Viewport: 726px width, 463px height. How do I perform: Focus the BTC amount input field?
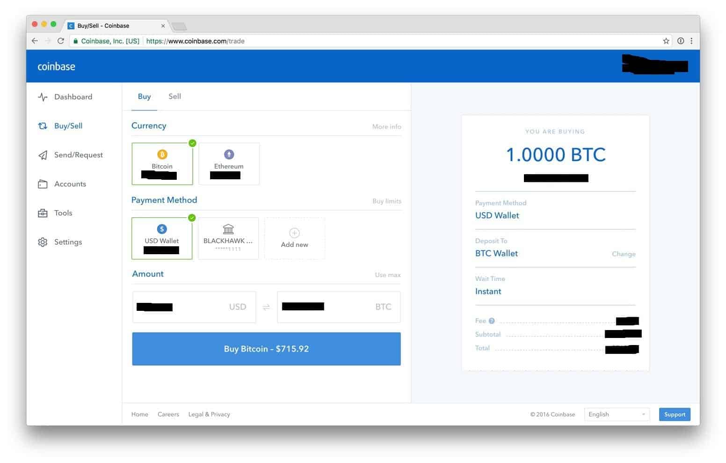[x=339, y=307]
